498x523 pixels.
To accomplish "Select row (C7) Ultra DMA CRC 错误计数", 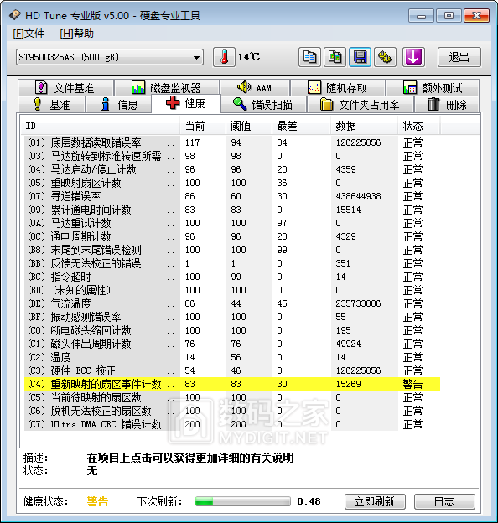I will [232, 424].
